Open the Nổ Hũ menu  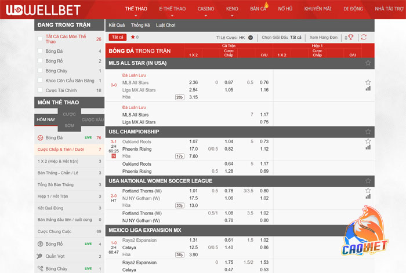[x=285, y=9]
